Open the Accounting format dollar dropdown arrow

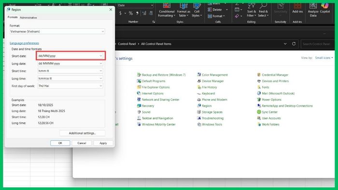point(125,13)
